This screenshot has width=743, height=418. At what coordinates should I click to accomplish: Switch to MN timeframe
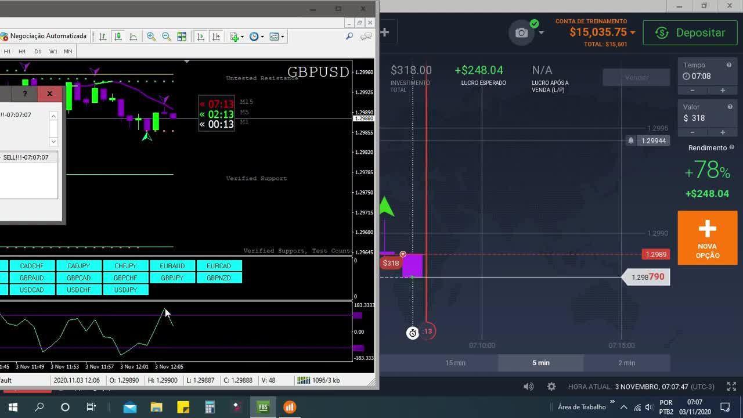click(68, 51)
